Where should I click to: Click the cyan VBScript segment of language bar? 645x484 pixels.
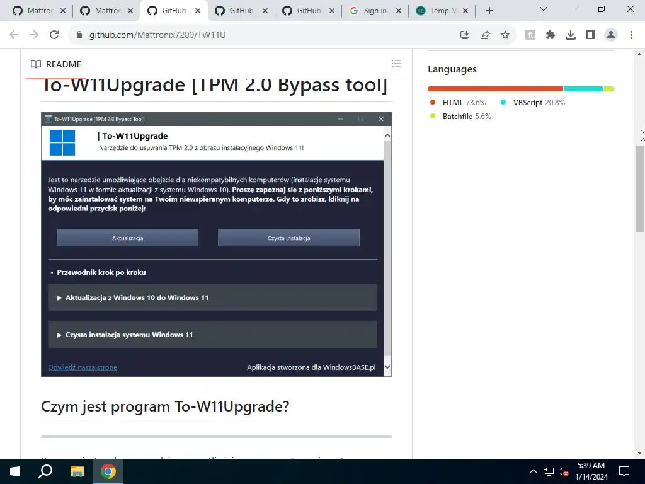point(583,89)
